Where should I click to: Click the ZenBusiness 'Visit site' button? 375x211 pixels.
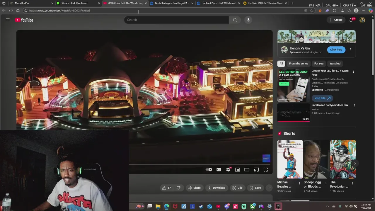coord(322,98)
